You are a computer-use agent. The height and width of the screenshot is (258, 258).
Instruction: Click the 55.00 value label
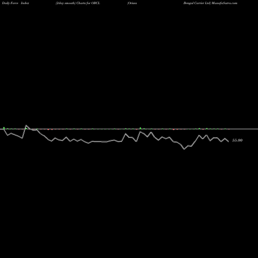(237, 140)
